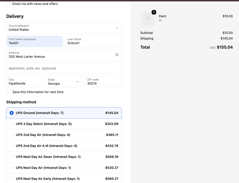Viewport: 239px width, 183px height.
Task: Click the Total amount $155.04
Action: coord(225,47)
